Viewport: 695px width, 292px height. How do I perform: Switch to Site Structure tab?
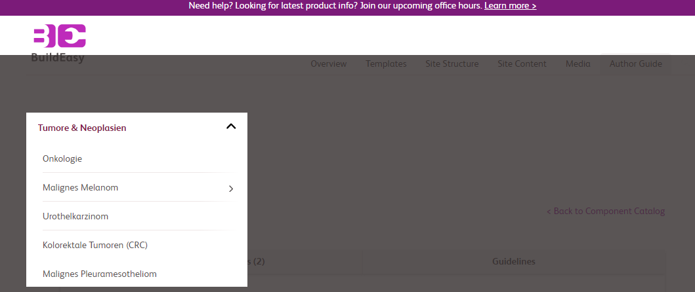(x=452, y=64)
